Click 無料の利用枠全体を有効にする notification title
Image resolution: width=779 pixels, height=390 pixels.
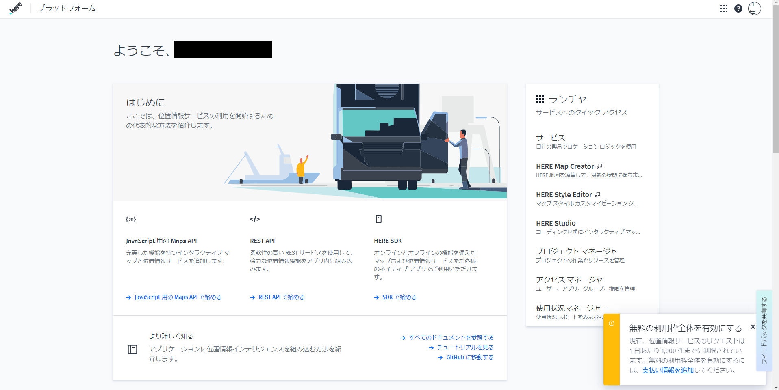pyautogui.click(x=686, y=328)
